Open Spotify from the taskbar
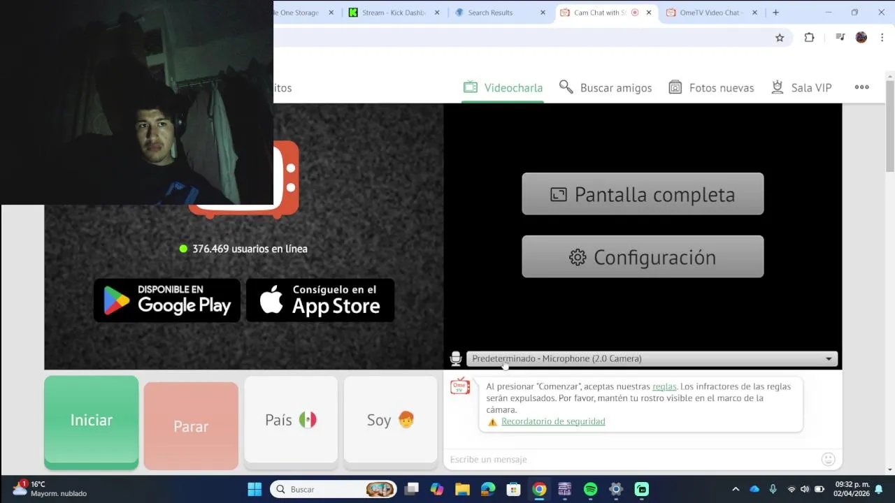Viewport: 895px width, 503px height. pos(590,489)
